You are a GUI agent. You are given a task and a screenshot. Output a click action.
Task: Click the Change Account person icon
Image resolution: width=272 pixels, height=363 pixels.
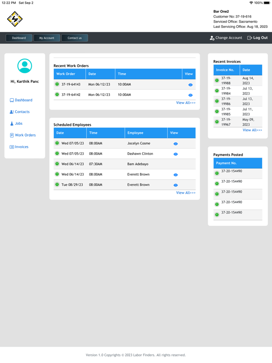(212, 38)
